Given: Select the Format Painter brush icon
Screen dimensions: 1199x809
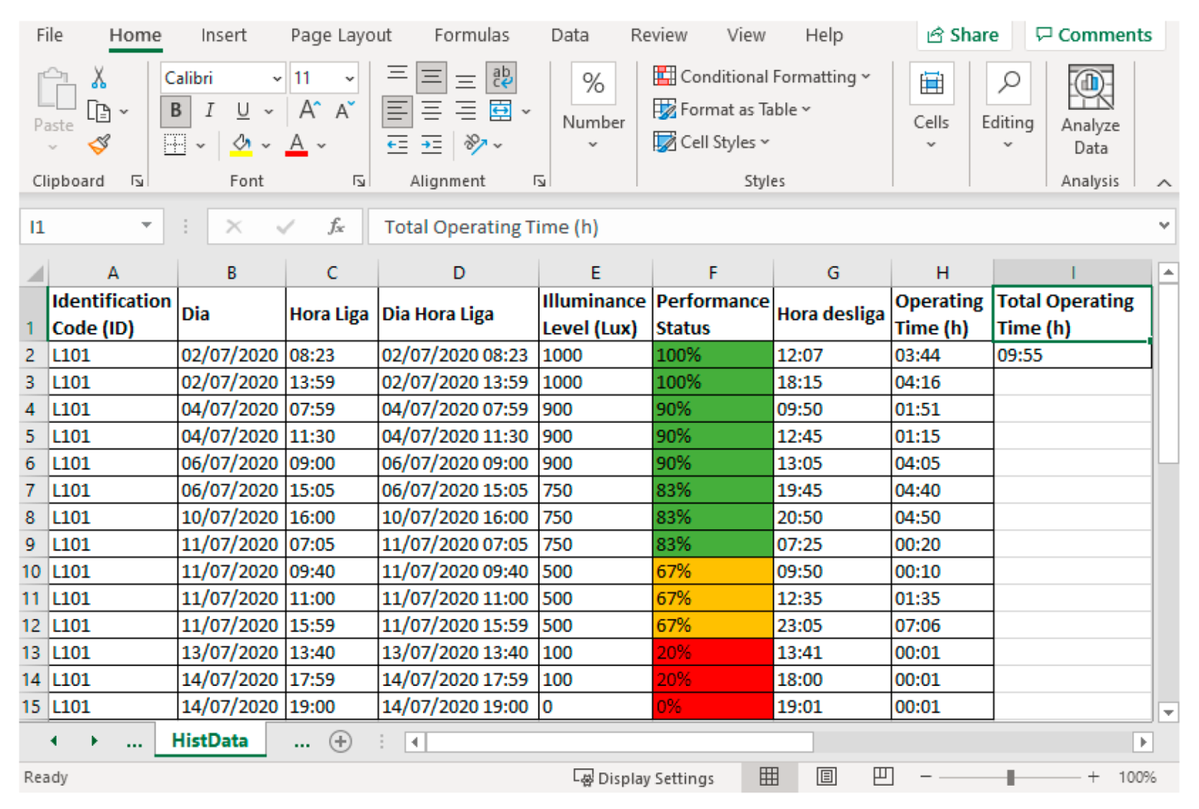Looking at the screenshot, I should [99, 145].
